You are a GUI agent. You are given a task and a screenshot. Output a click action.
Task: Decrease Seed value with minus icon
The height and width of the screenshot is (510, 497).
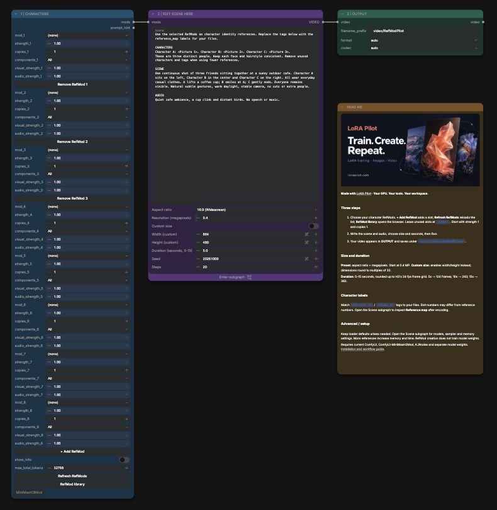pos(198,259)
